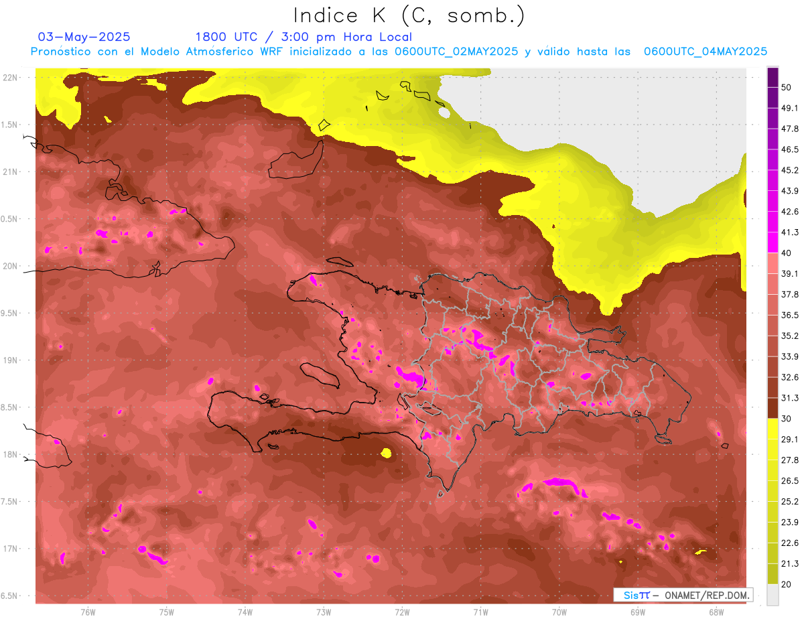804x621 pixels.
Task: Click the colorbar value "33.9"
Action: 790,356
